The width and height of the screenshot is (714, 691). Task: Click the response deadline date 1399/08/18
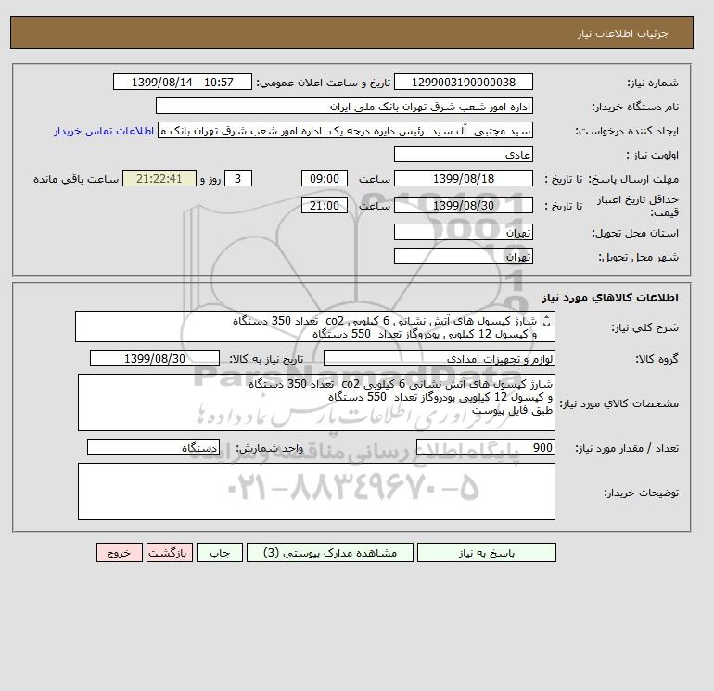tap(464, 179)
